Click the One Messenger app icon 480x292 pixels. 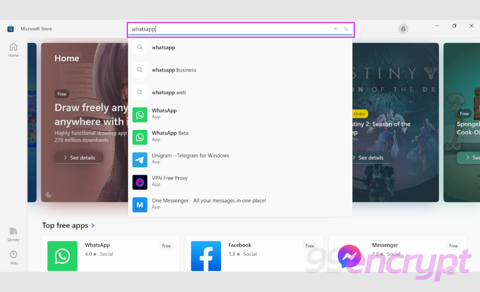[140, 204]
